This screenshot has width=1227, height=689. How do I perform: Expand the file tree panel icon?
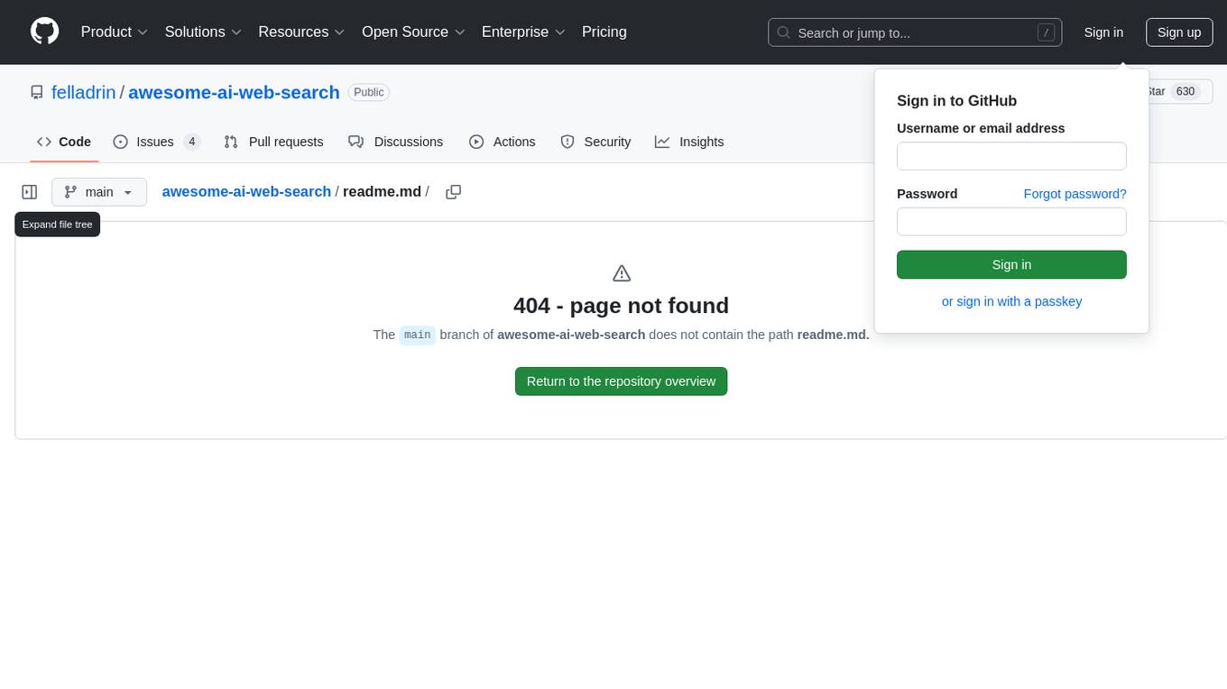click(x=30, y=192)
